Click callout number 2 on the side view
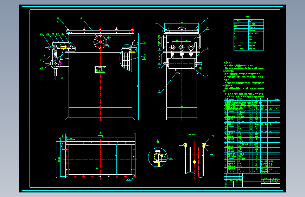305x197 pixels. coord(207,28)
